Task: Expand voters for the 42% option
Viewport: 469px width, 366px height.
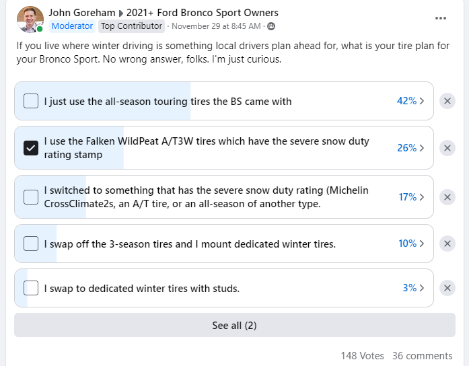Action: [410, 101]
